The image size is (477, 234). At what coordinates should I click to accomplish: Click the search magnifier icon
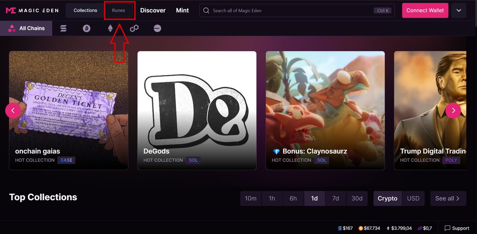(x=206, y=10)
